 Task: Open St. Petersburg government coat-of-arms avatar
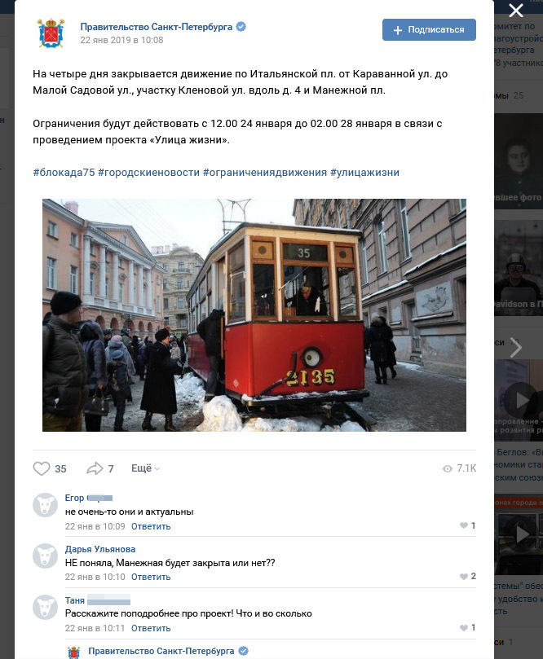click(51, 33)
